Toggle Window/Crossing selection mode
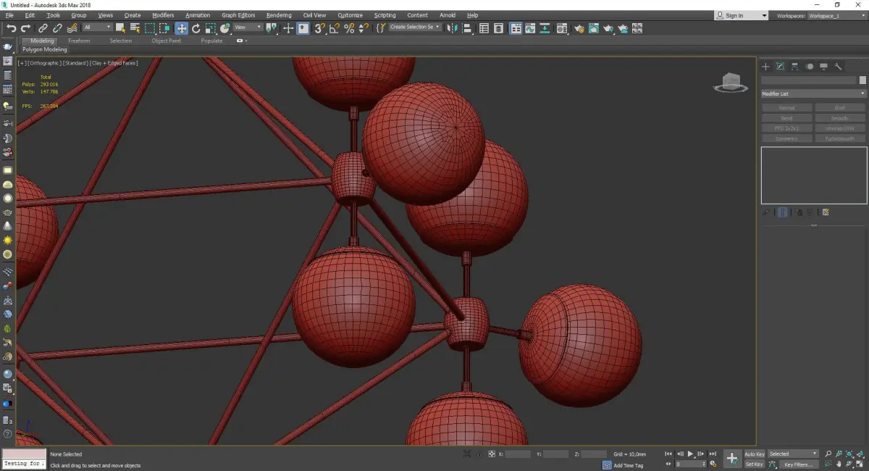Viewport: 869px width, 471px height. click(164, 28)
